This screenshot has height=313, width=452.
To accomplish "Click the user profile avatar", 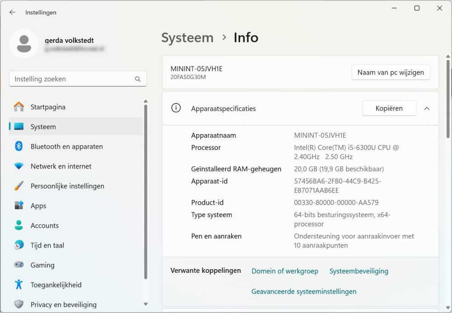I will 24,44.
